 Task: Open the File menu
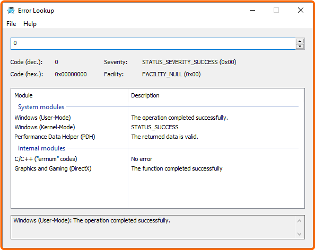point(11,24)
